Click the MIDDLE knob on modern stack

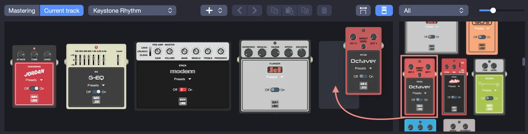(x=196, y=51)
